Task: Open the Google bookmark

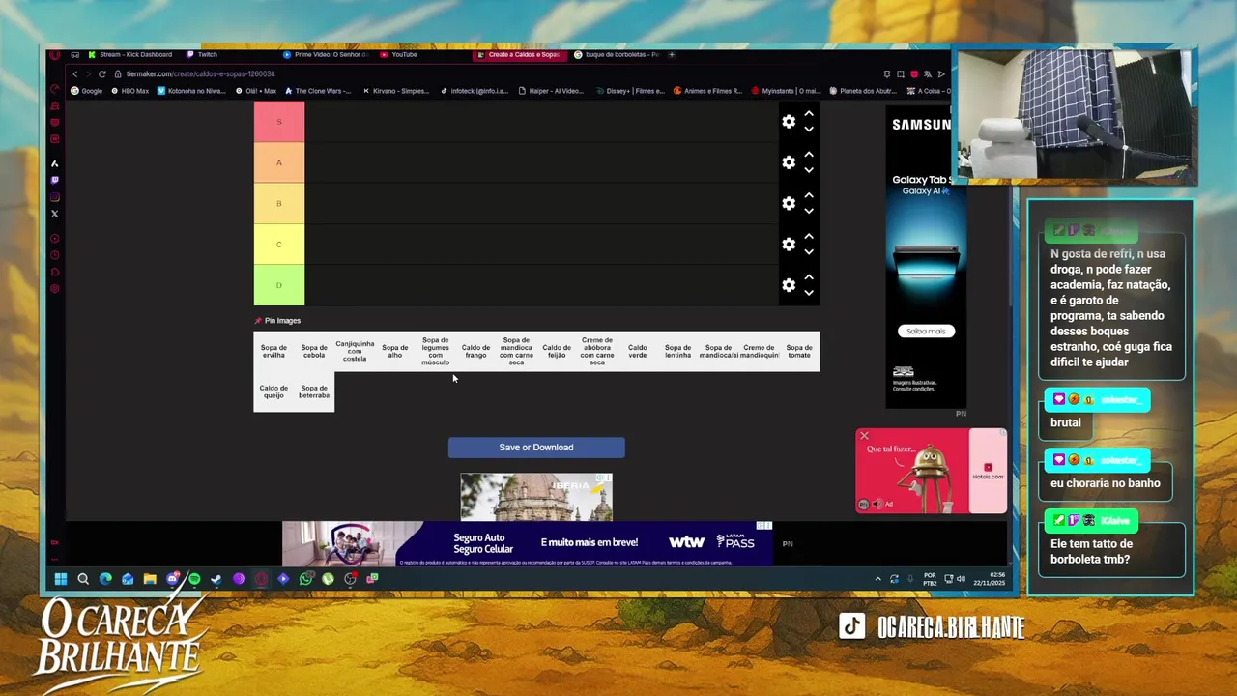Action: tap(87, 91)
